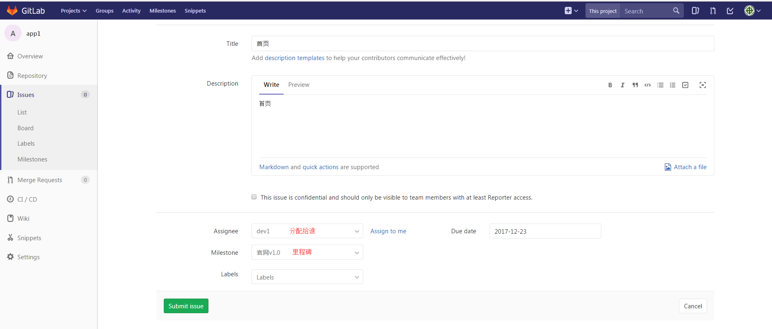
Task: Expand the chevron next to user avatar
Action: pyautogui.click(x=759, y=11)
